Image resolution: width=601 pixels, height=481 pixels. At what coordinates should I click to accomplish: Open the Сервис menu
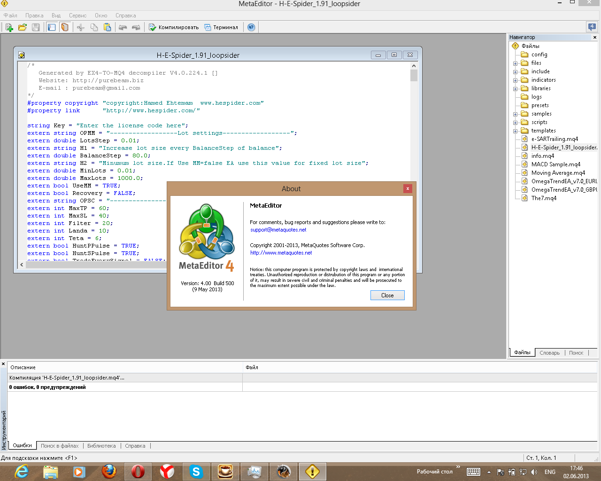pyautogui.click(x=77, y=16)
